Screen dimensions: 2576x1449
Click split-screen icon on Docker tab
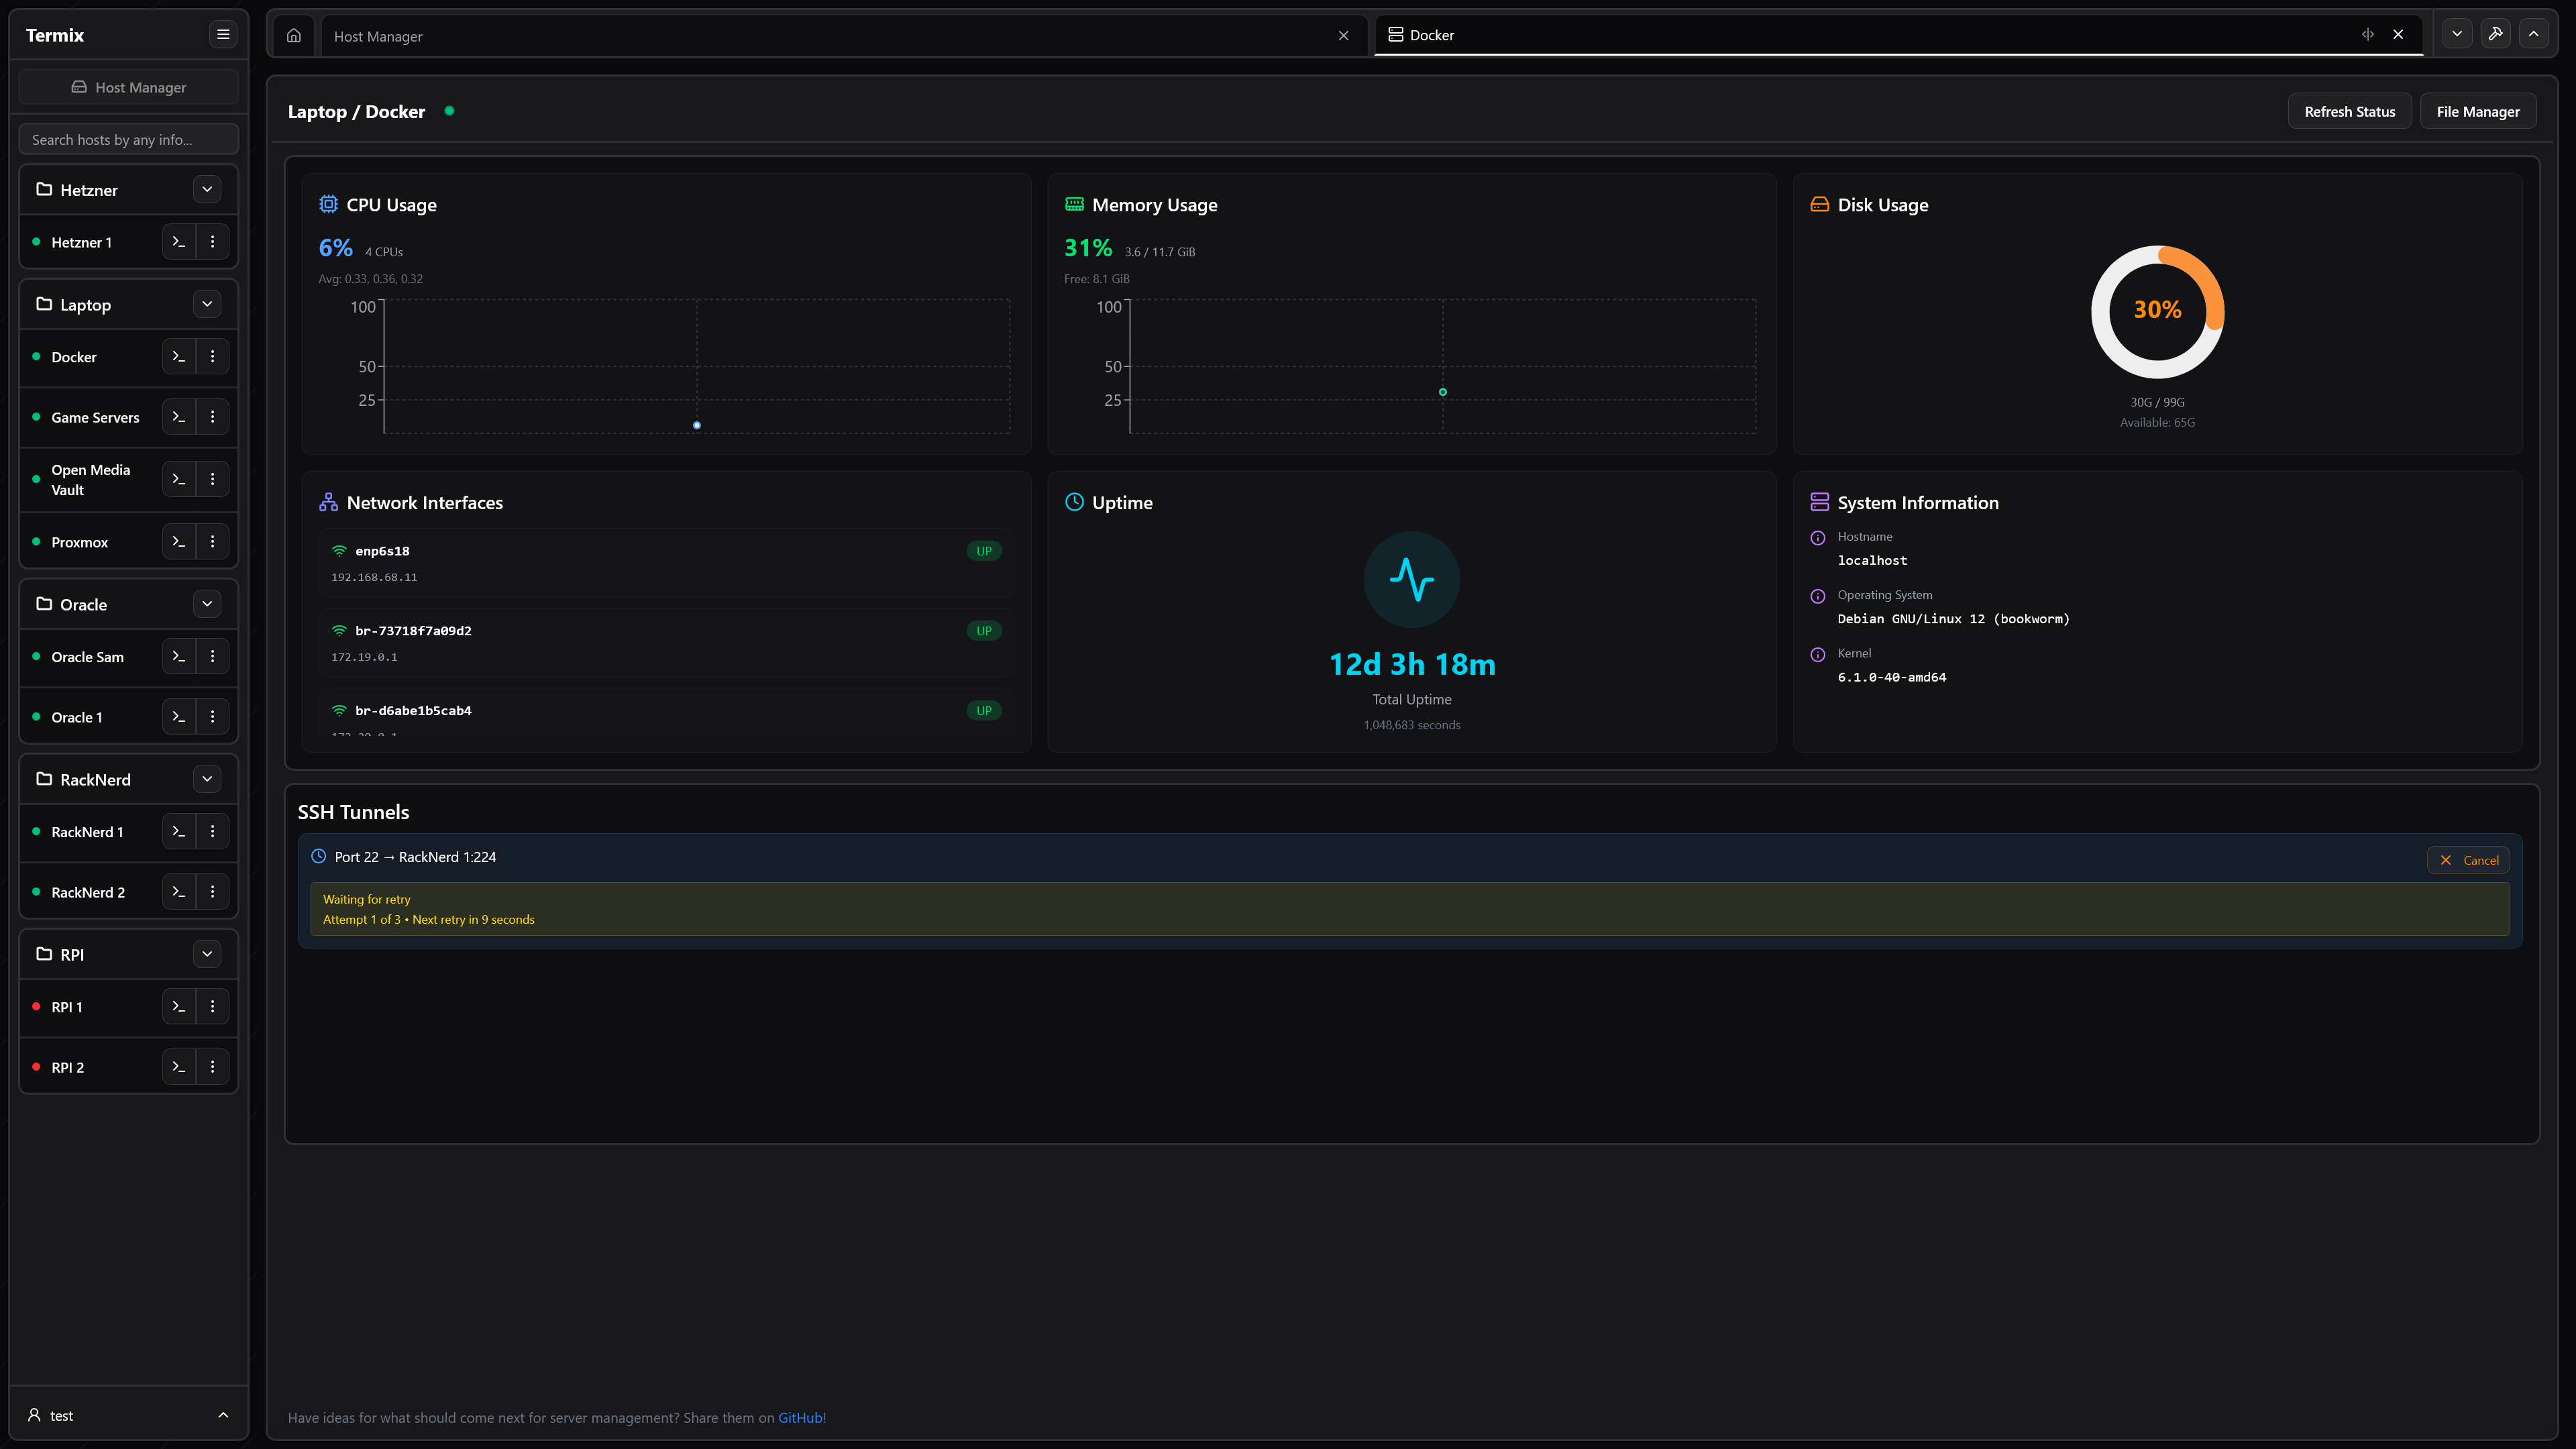[2367, 35]
